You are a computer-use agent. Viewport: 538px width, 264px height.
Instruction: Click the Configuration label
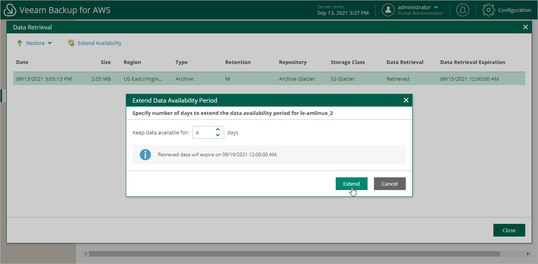tap(515, 10)
